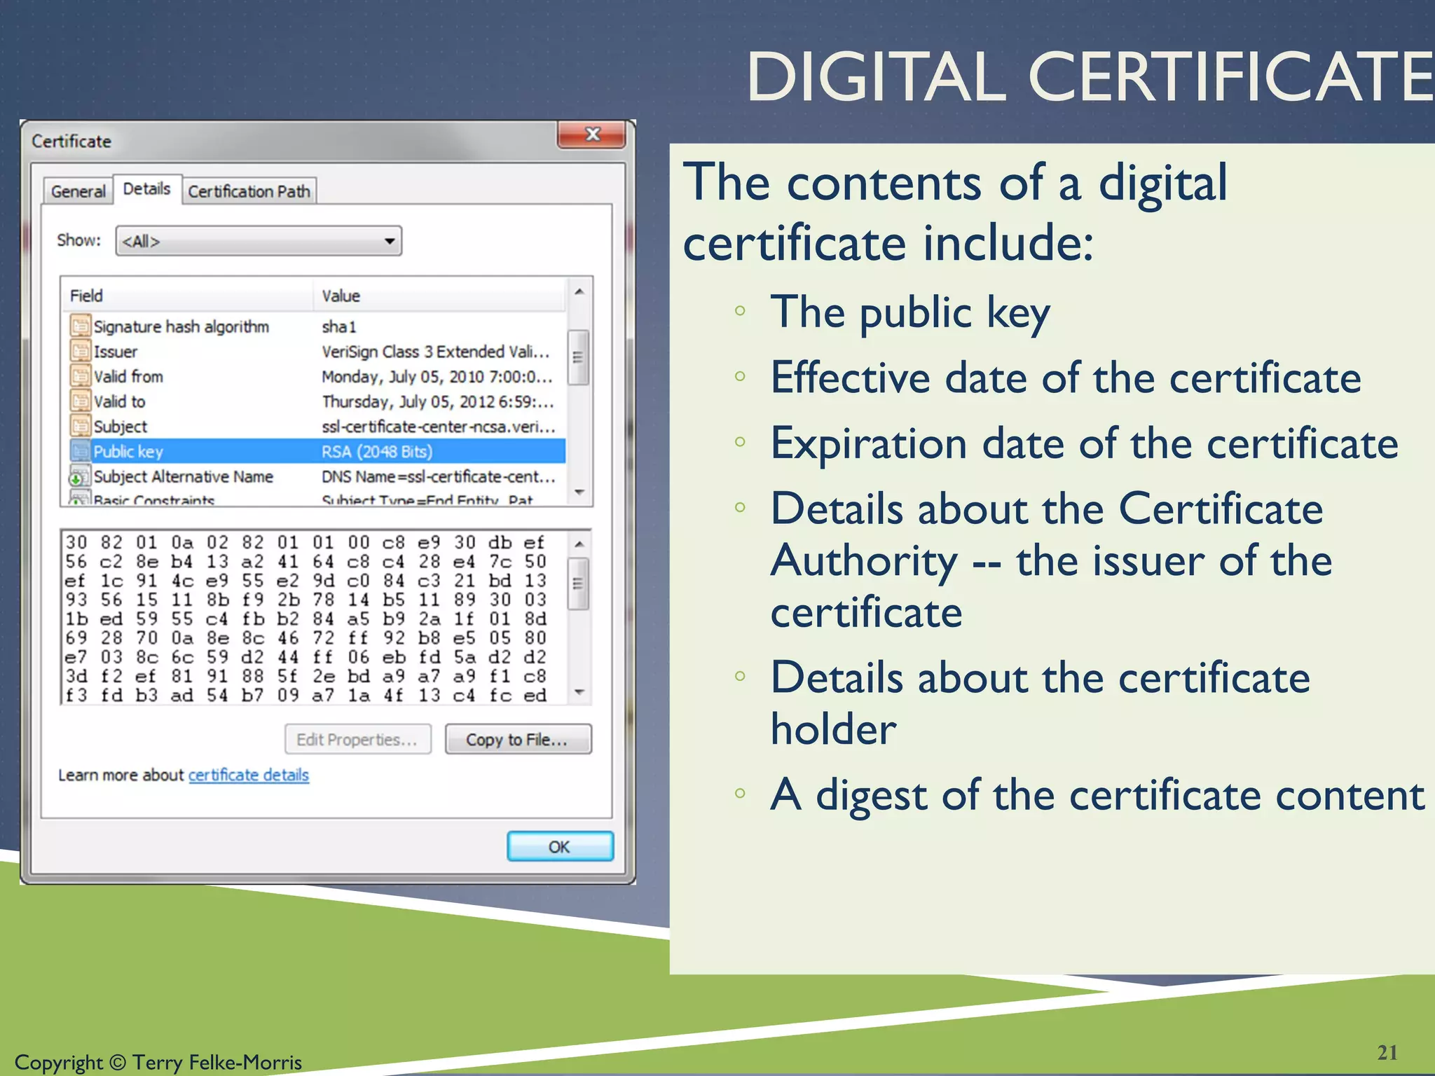Click the Public key field icon

pos(81,451)
